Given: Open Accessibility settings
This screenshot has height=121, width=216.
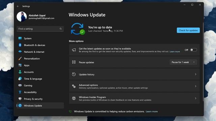Looking at the screenshot, I should [x=40, y=92].
